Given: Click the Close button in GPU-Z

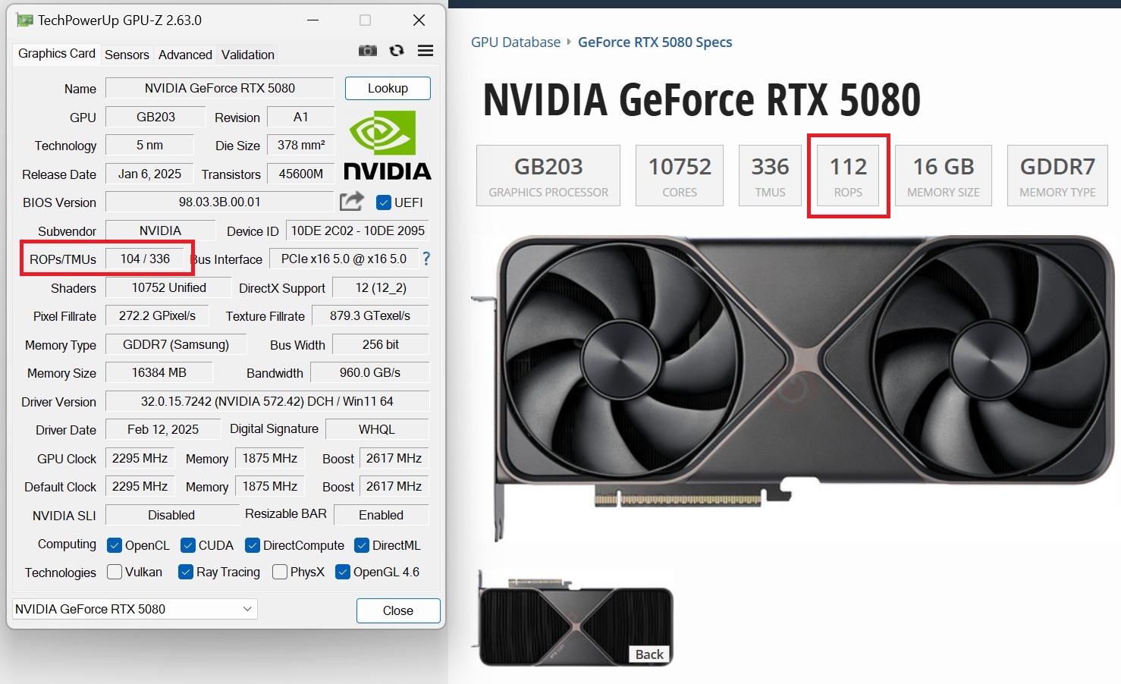Looking at the screenshot, I should click(398, 610).
